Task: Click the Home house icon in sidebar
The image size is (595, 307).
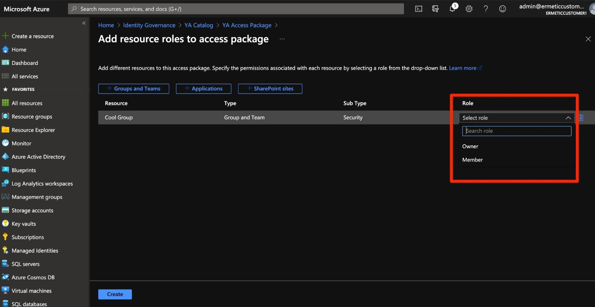Action: click(5, 49)
